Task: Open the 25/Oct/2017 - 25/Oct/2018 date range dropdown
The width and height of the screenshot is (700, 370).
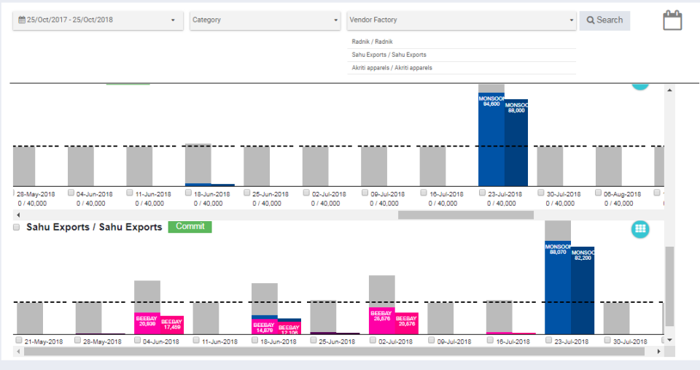Action: coord(98,20)
